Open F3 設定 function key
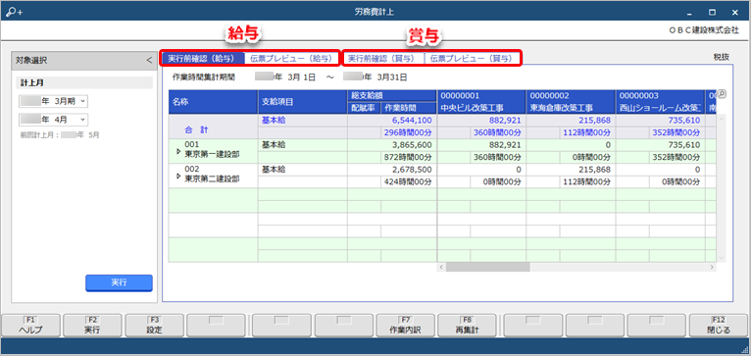This screenshot has width=751, height=356. pyautogui.click(x=155, y=326)
